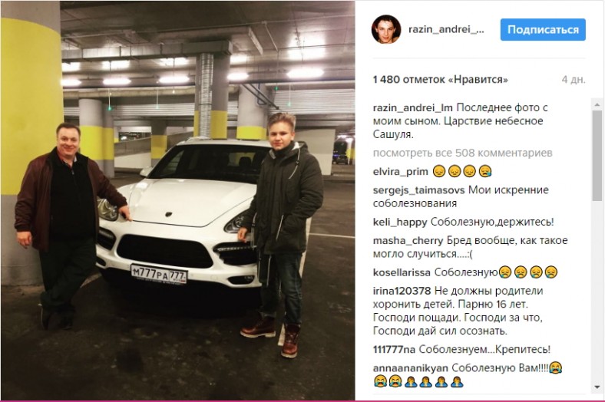Open commenter kosellarissa profile
This screenshot has height=402, width=605.
pos(402,272)
